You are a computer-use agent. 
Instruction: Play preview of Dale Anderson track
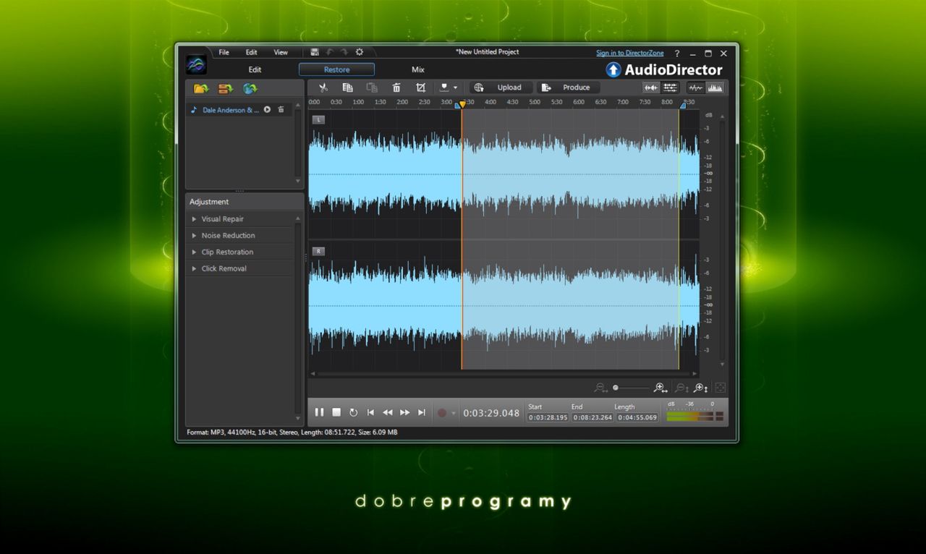point(267,110)
